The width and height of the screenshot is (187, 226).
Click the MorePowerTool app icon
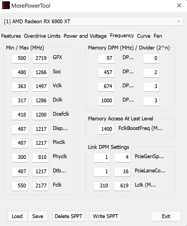pos(6,5)
